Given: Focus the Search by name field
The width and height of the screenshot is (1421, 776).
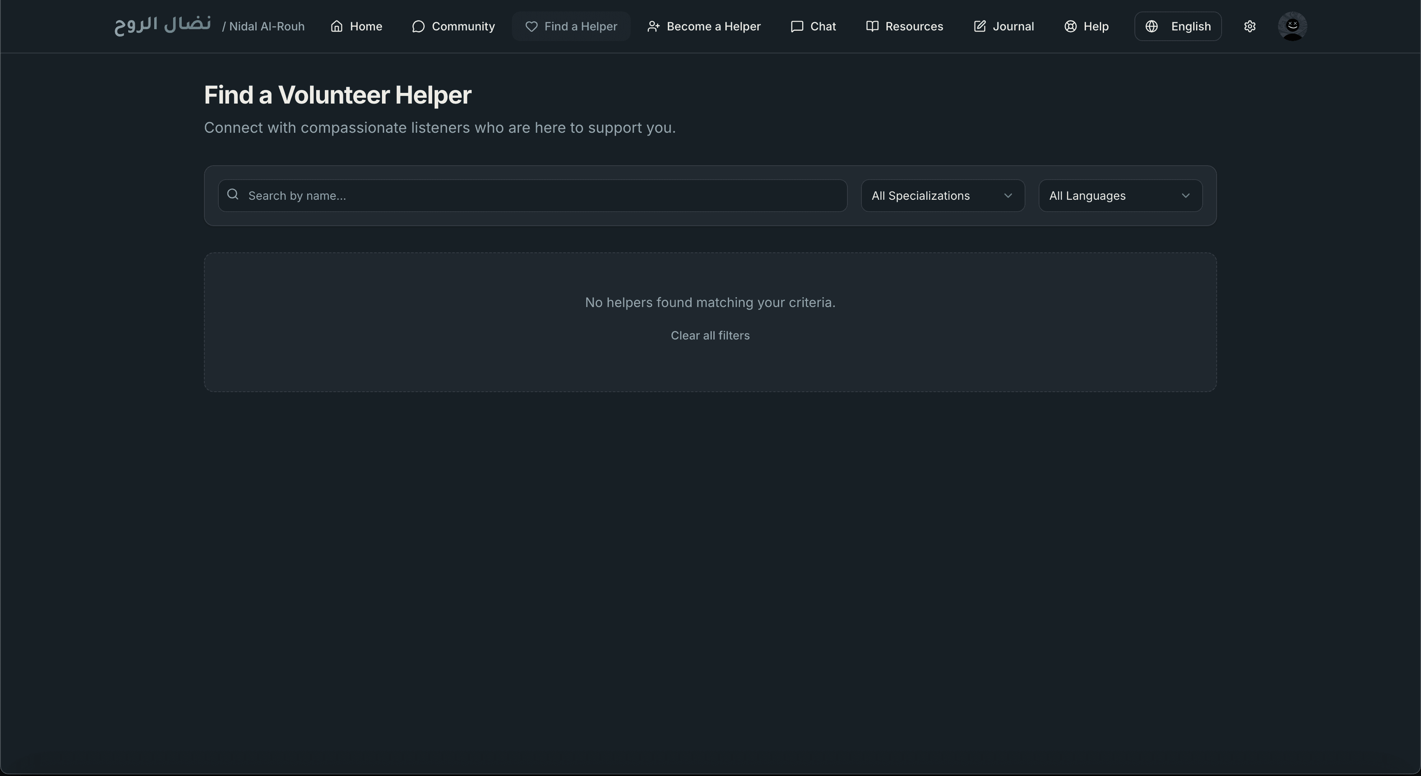Looking at the screenshot, I should coord(532,195).
